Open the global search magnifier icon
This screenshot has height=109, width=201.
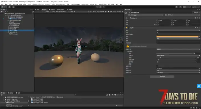(180, 7)
